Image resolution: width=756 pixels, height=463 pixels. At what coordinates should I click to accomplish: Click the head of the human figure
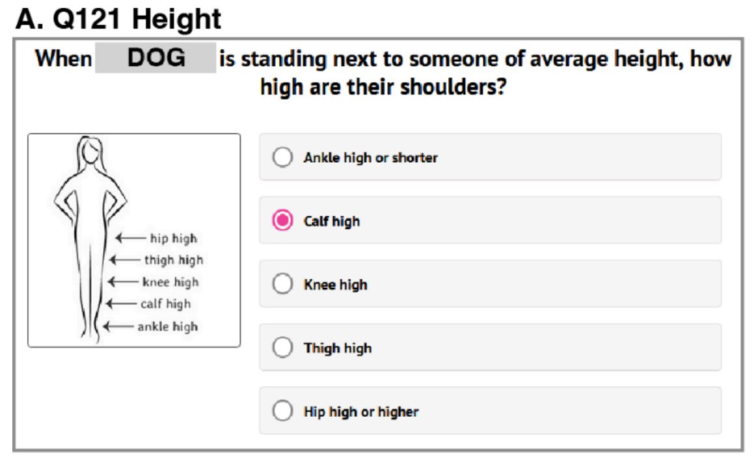point(91,152)
